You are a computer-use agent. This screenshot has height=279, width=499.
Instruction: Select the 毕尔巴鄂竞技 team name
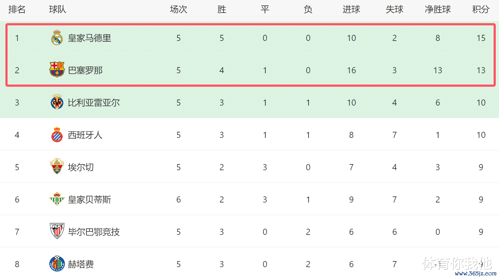(94, 232)
